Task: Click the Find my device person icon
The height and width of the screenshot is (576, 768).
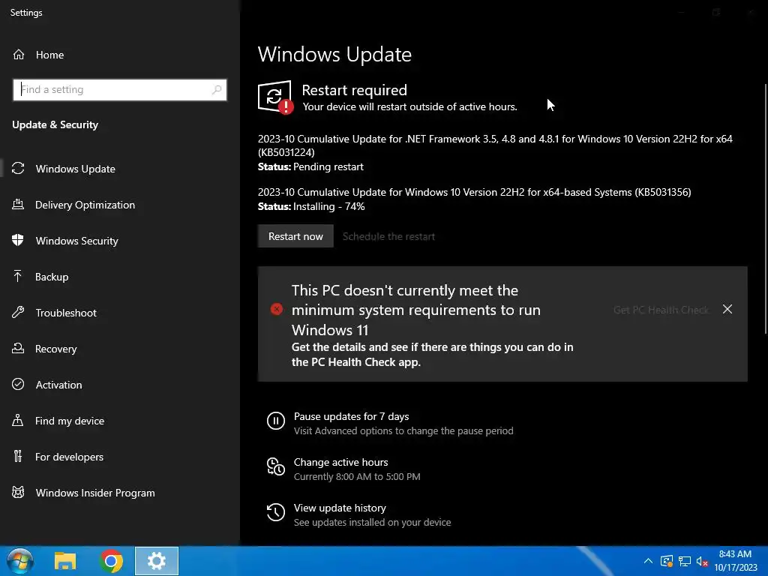Action: pyautogui.click(x=18, y=421)
